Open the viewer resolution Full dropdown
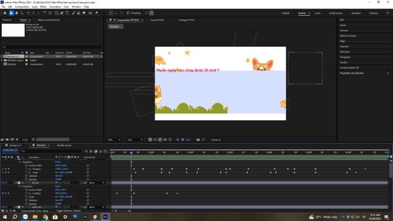The image size is (393, 221). pyautogui.click(x=135, y=139)
